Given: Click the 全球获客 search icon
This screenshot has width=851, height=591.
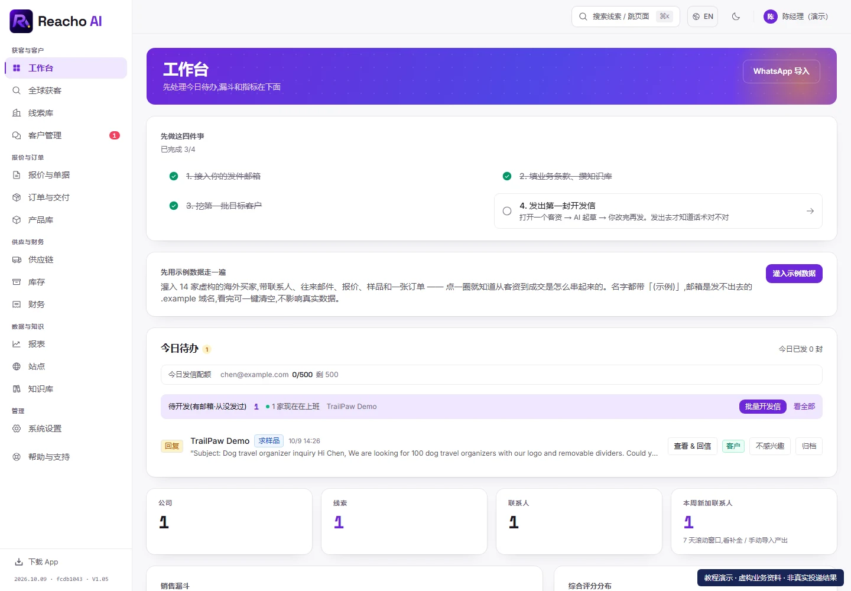Looking at the screenshot, I should (17, 90).
